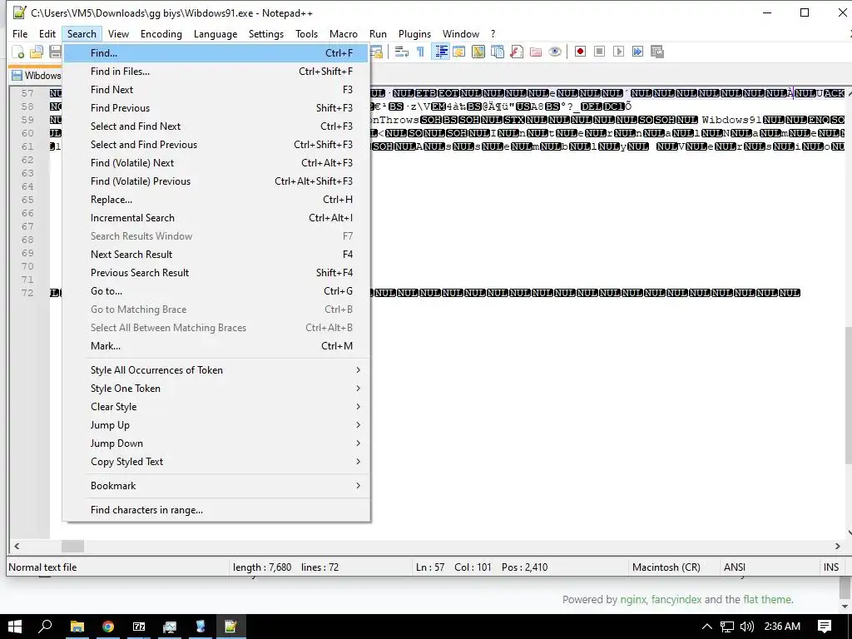The image size is (852, 639).
Task: Choose Next Search Result entry
Action: pos(216,255)
